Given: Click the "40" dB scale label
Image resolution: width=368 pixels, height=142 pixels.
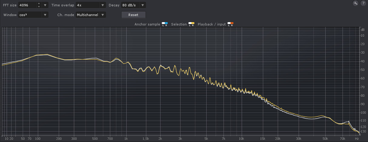Looking at the screenshot, I should [x=363, y=61].
